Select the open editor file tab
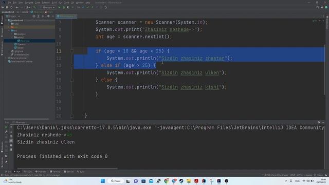The image size is (329, 185). pyautogui.click(x=66, y=16)
